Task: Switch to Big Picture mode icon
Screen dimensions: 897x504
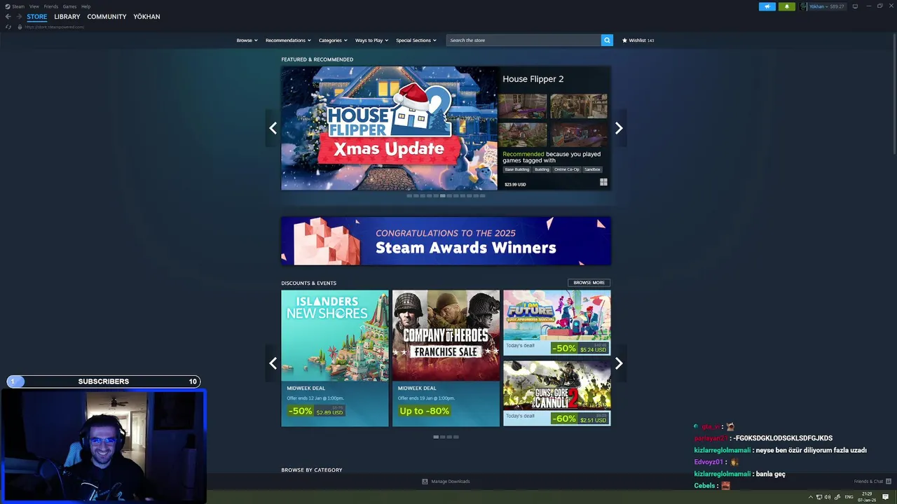Action: click(x=855, y=6)
